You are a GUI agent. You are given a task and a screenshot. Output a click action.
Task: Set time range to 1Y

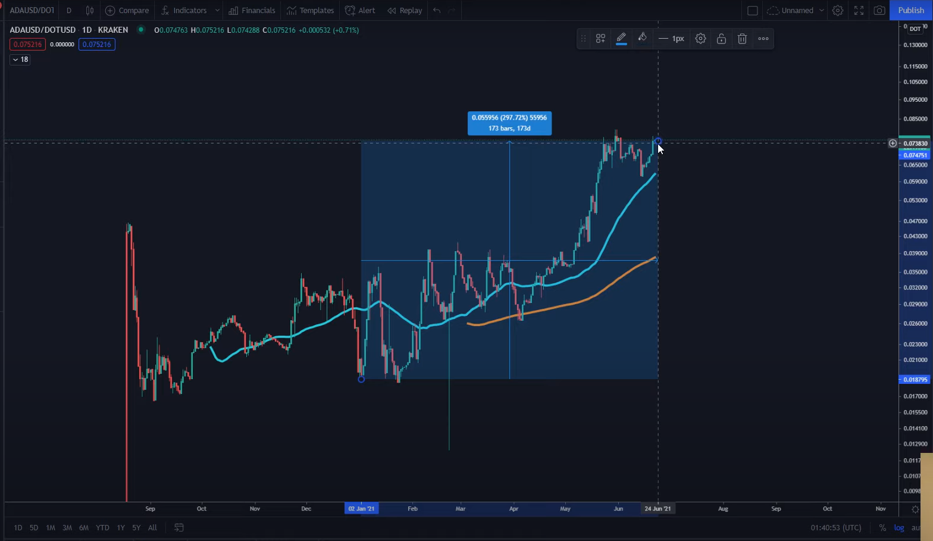click(x=121, y=528)
